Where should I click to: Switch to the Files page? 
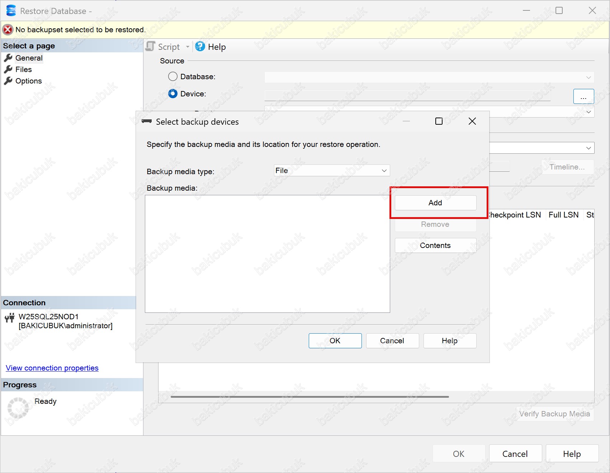click(x=24, y=70)
